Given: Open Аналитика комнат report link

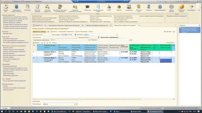Looking at the screenshot, I should coord(37,16).
